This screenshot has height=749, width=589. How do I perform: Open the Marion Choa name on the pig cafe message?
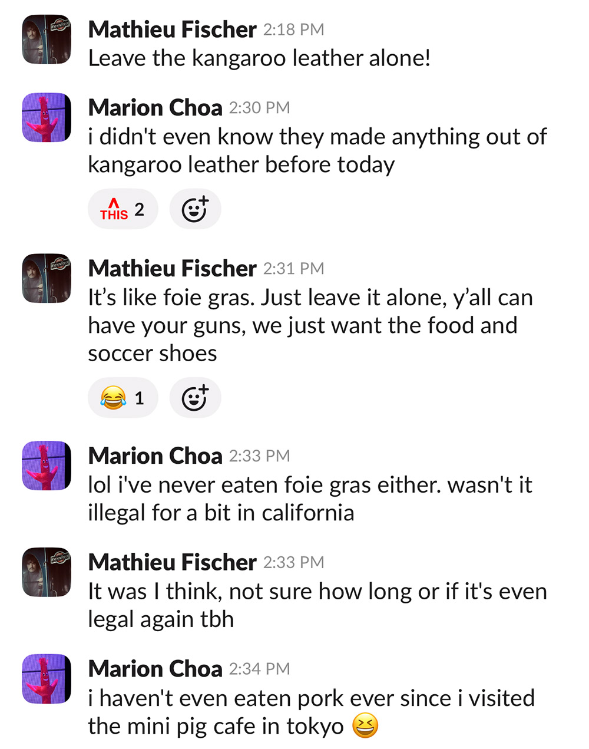(155, 669)
